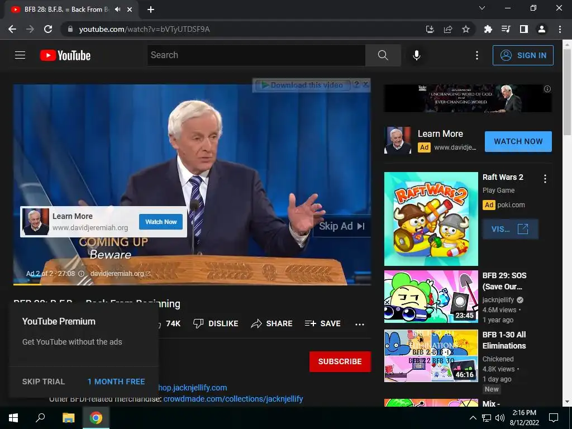The height and width of the screenshot is (429, 572).
Task: Go to YouTube home via logo
Action: pos(65,55)
